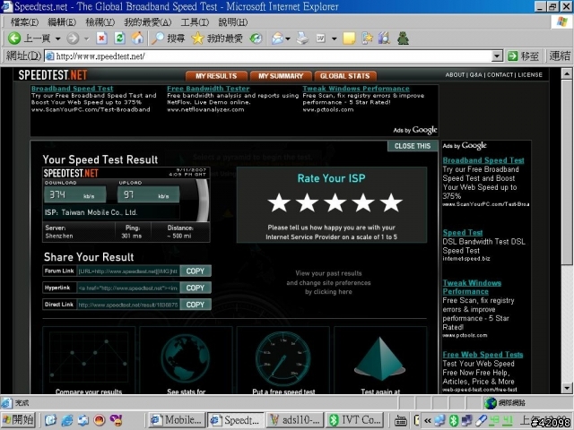This screenshot has height=430, width=574.
Task: Copy the Forum Link
Action: click(196, 271)
